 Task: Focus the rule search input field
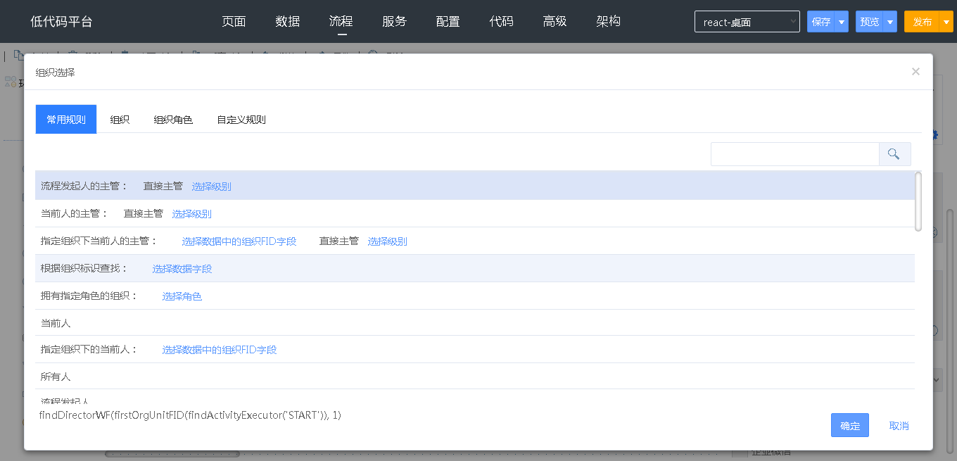click(x=795, y=154)
